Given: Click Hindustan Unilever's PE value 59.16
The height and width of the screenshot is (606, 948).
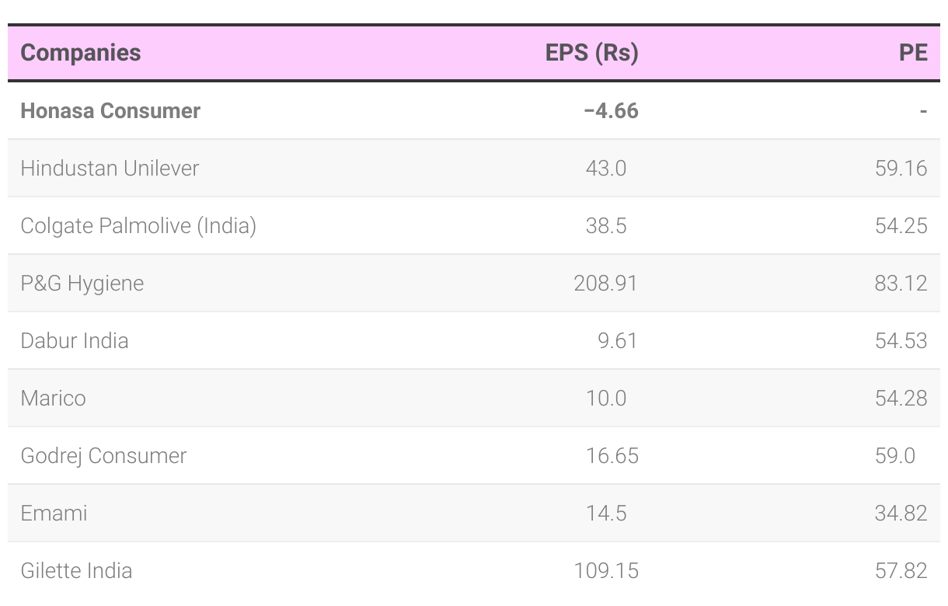Looking at the screenshot, I should [901, 169].
